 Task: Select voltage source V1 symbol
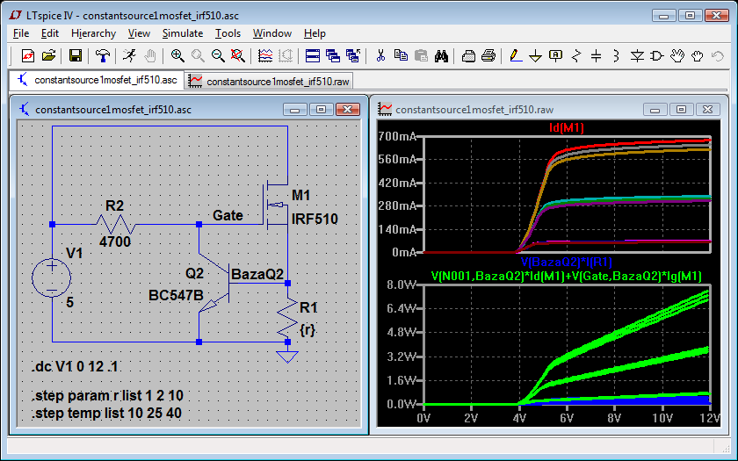[x=52, y=278]
